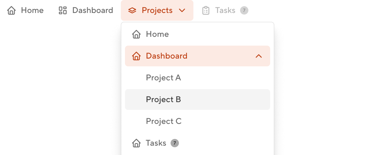Click Home inside the dropdown panel
The width and height of the screenshot is (392, 155).
tap(157, 34)
